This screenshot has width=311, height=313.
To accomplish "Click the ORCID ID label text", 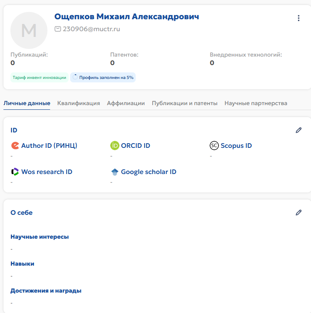I will pos(136,146).
